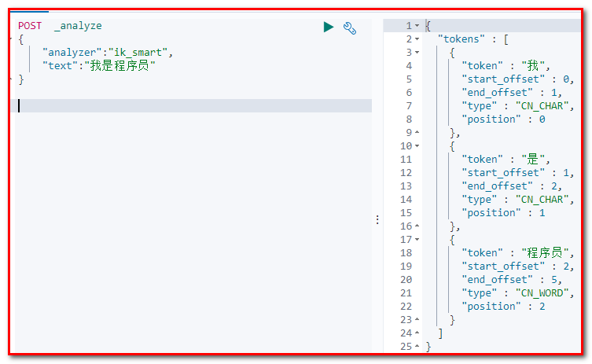Fold the first token object at line 3
Viewport: 592px width, 364px height.
click(417, 53)
